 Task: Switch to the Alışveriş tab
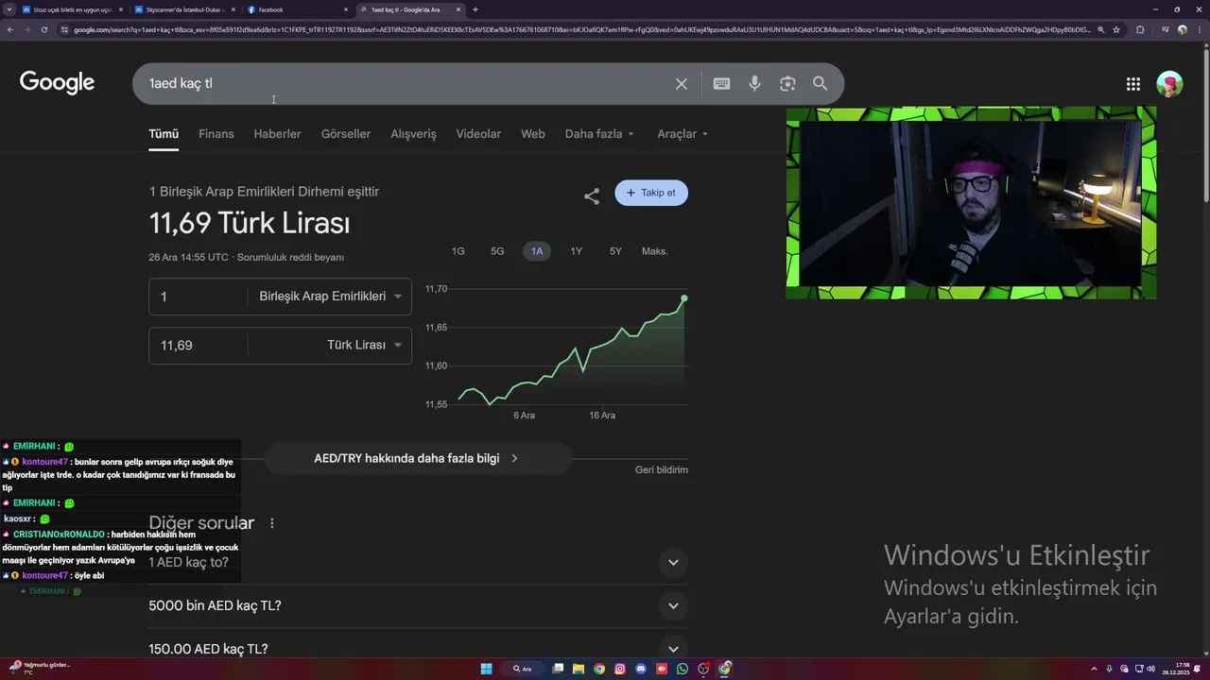(x=413, y=134)
